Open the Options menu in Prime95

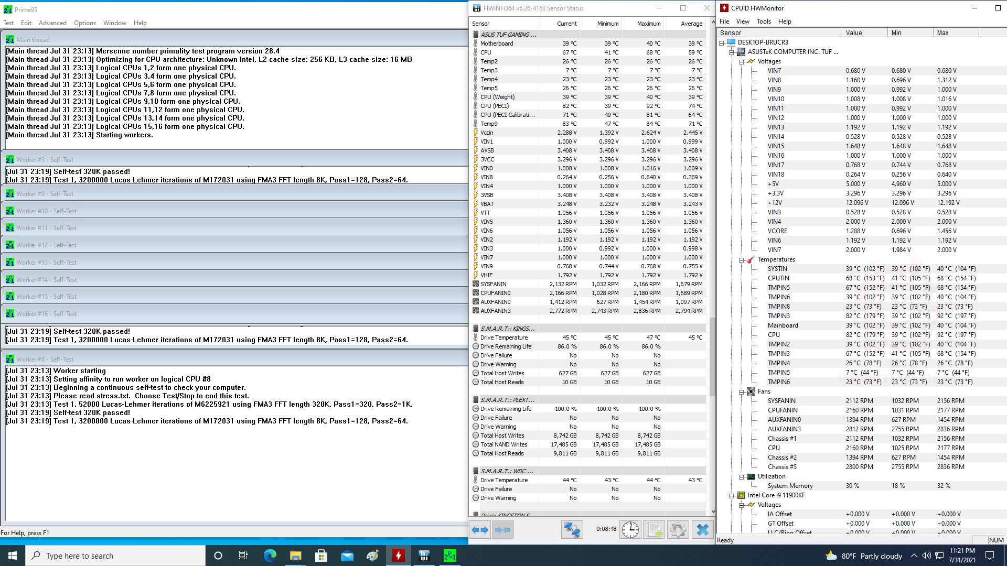click(85, 23)
